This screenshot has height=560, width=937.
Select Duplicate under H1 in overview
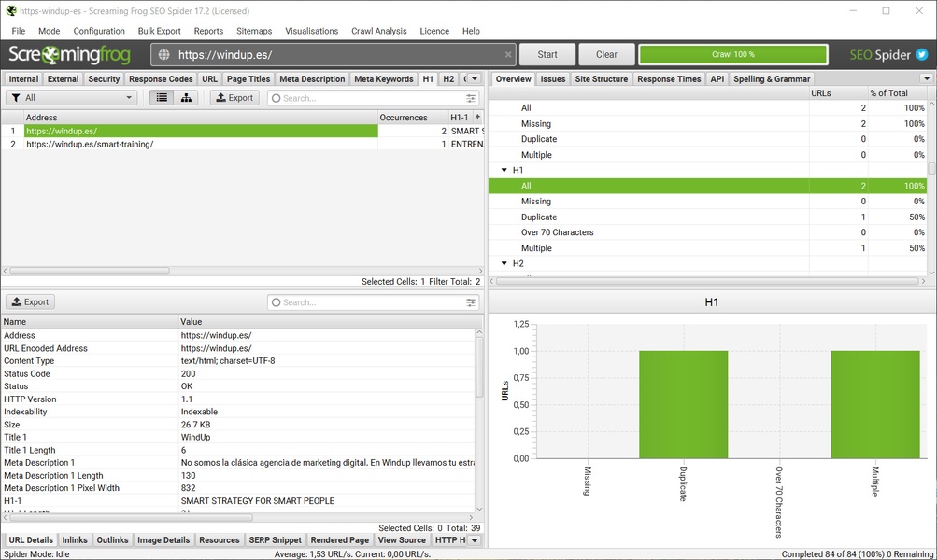(x=707, y=217)
